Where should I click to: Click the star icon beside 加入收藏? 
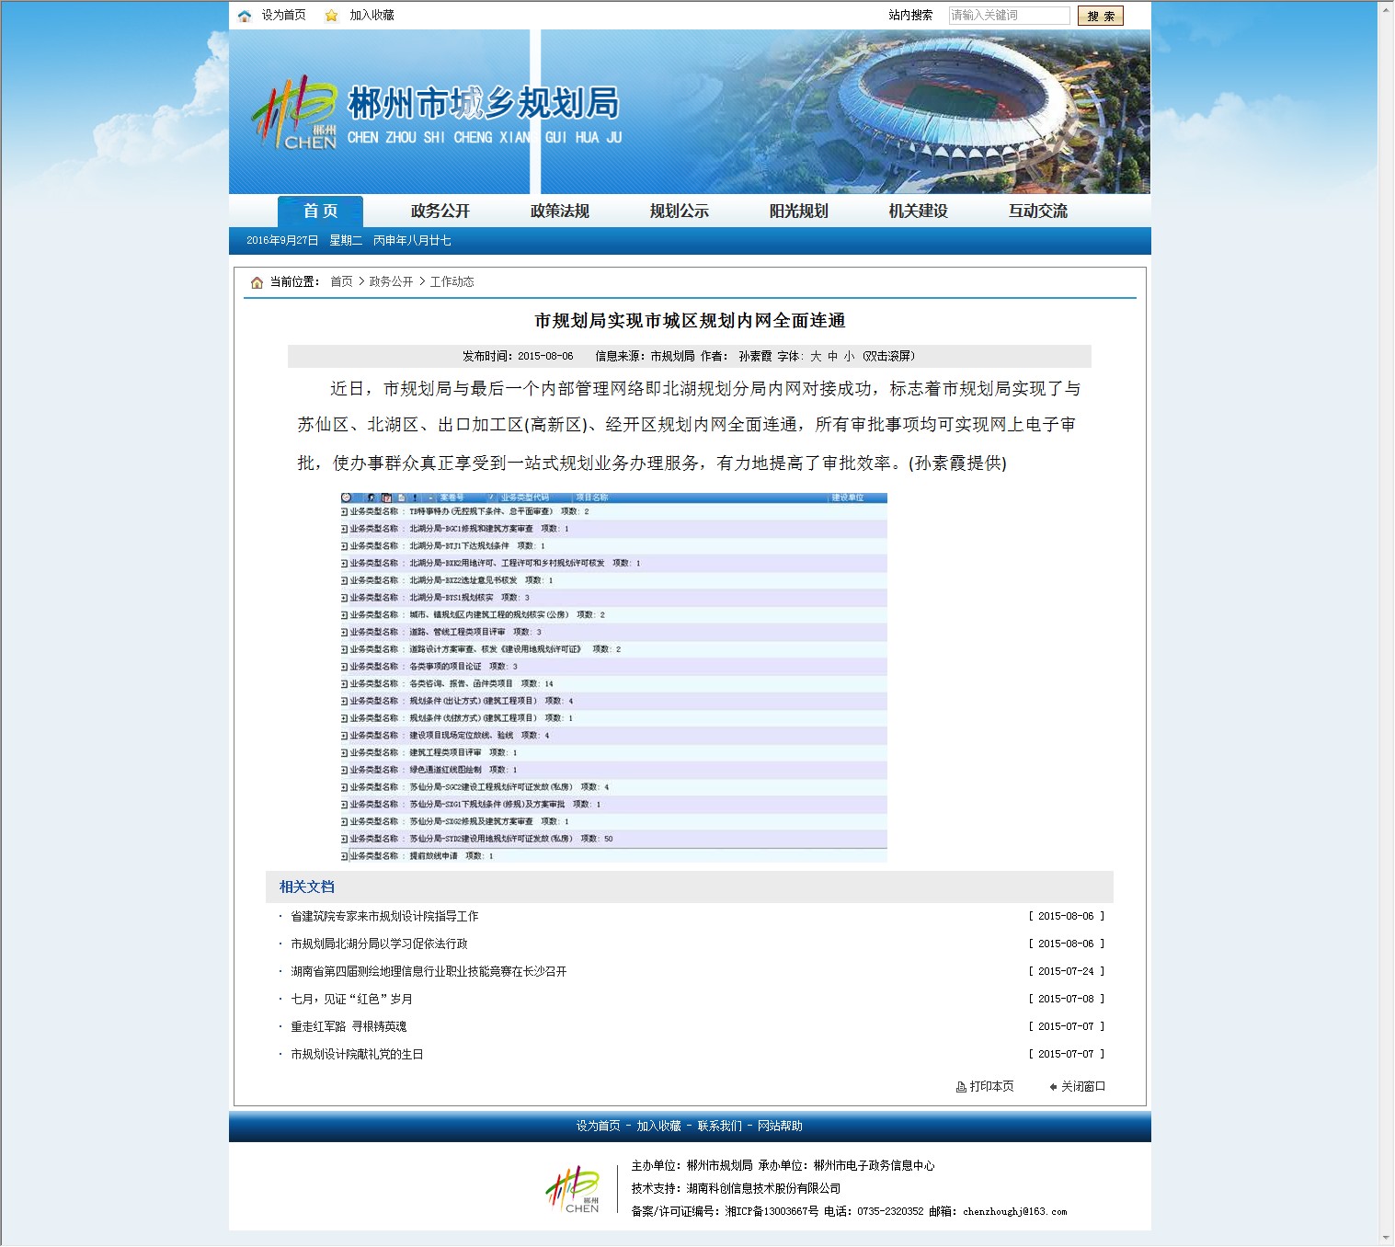coord(331,16)
